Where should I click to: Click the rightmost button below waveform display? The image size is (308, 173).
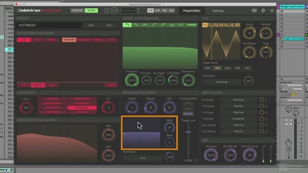111,85
